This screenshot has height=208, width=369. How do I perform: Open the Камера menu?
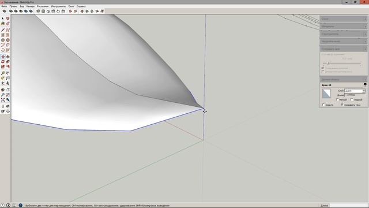tap(31, 6)
